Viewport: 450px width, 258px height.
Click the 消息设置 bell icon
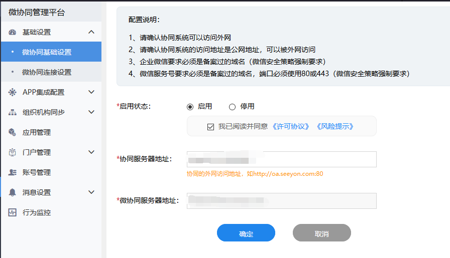click(x=13, y=192)
